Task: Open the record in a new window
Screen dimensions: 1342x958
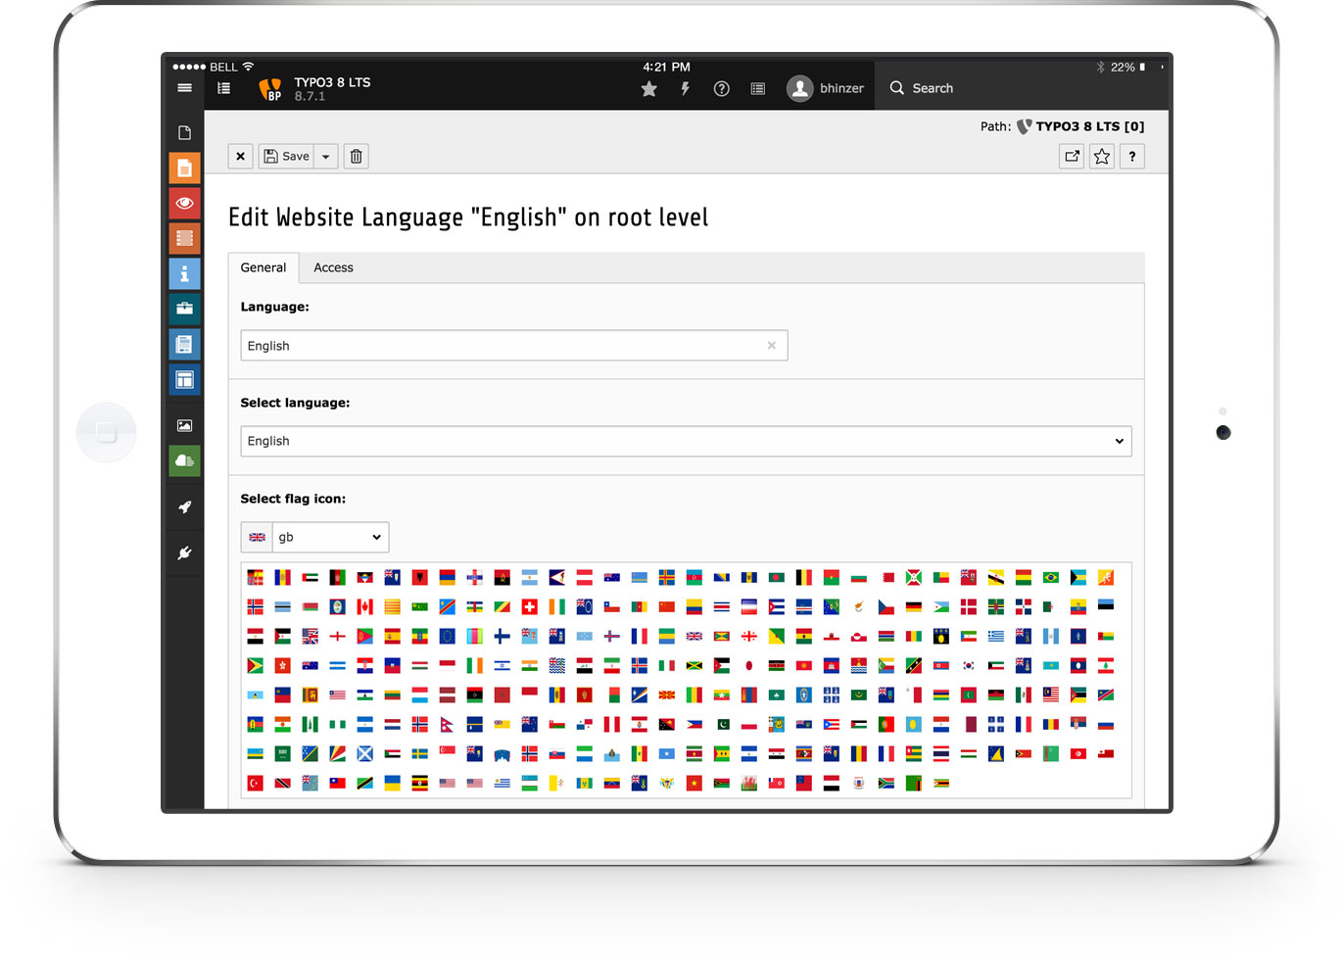Action: coord(1071,156)
